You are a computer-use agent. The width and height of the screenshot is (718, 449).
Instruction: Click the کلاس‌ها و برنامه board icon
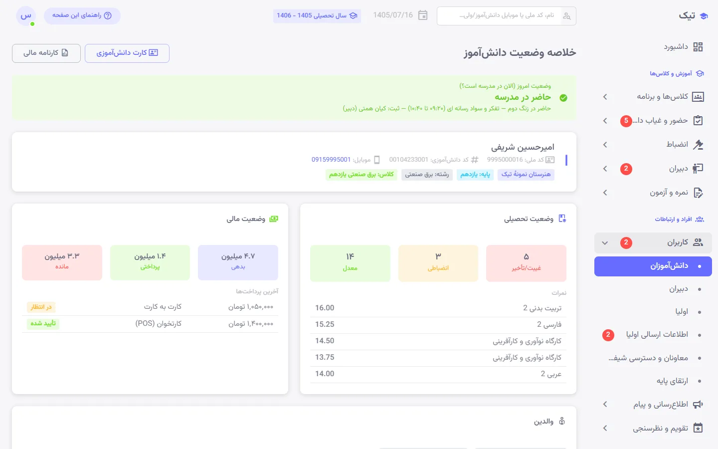pyautogui.click(x=698, y=97)
